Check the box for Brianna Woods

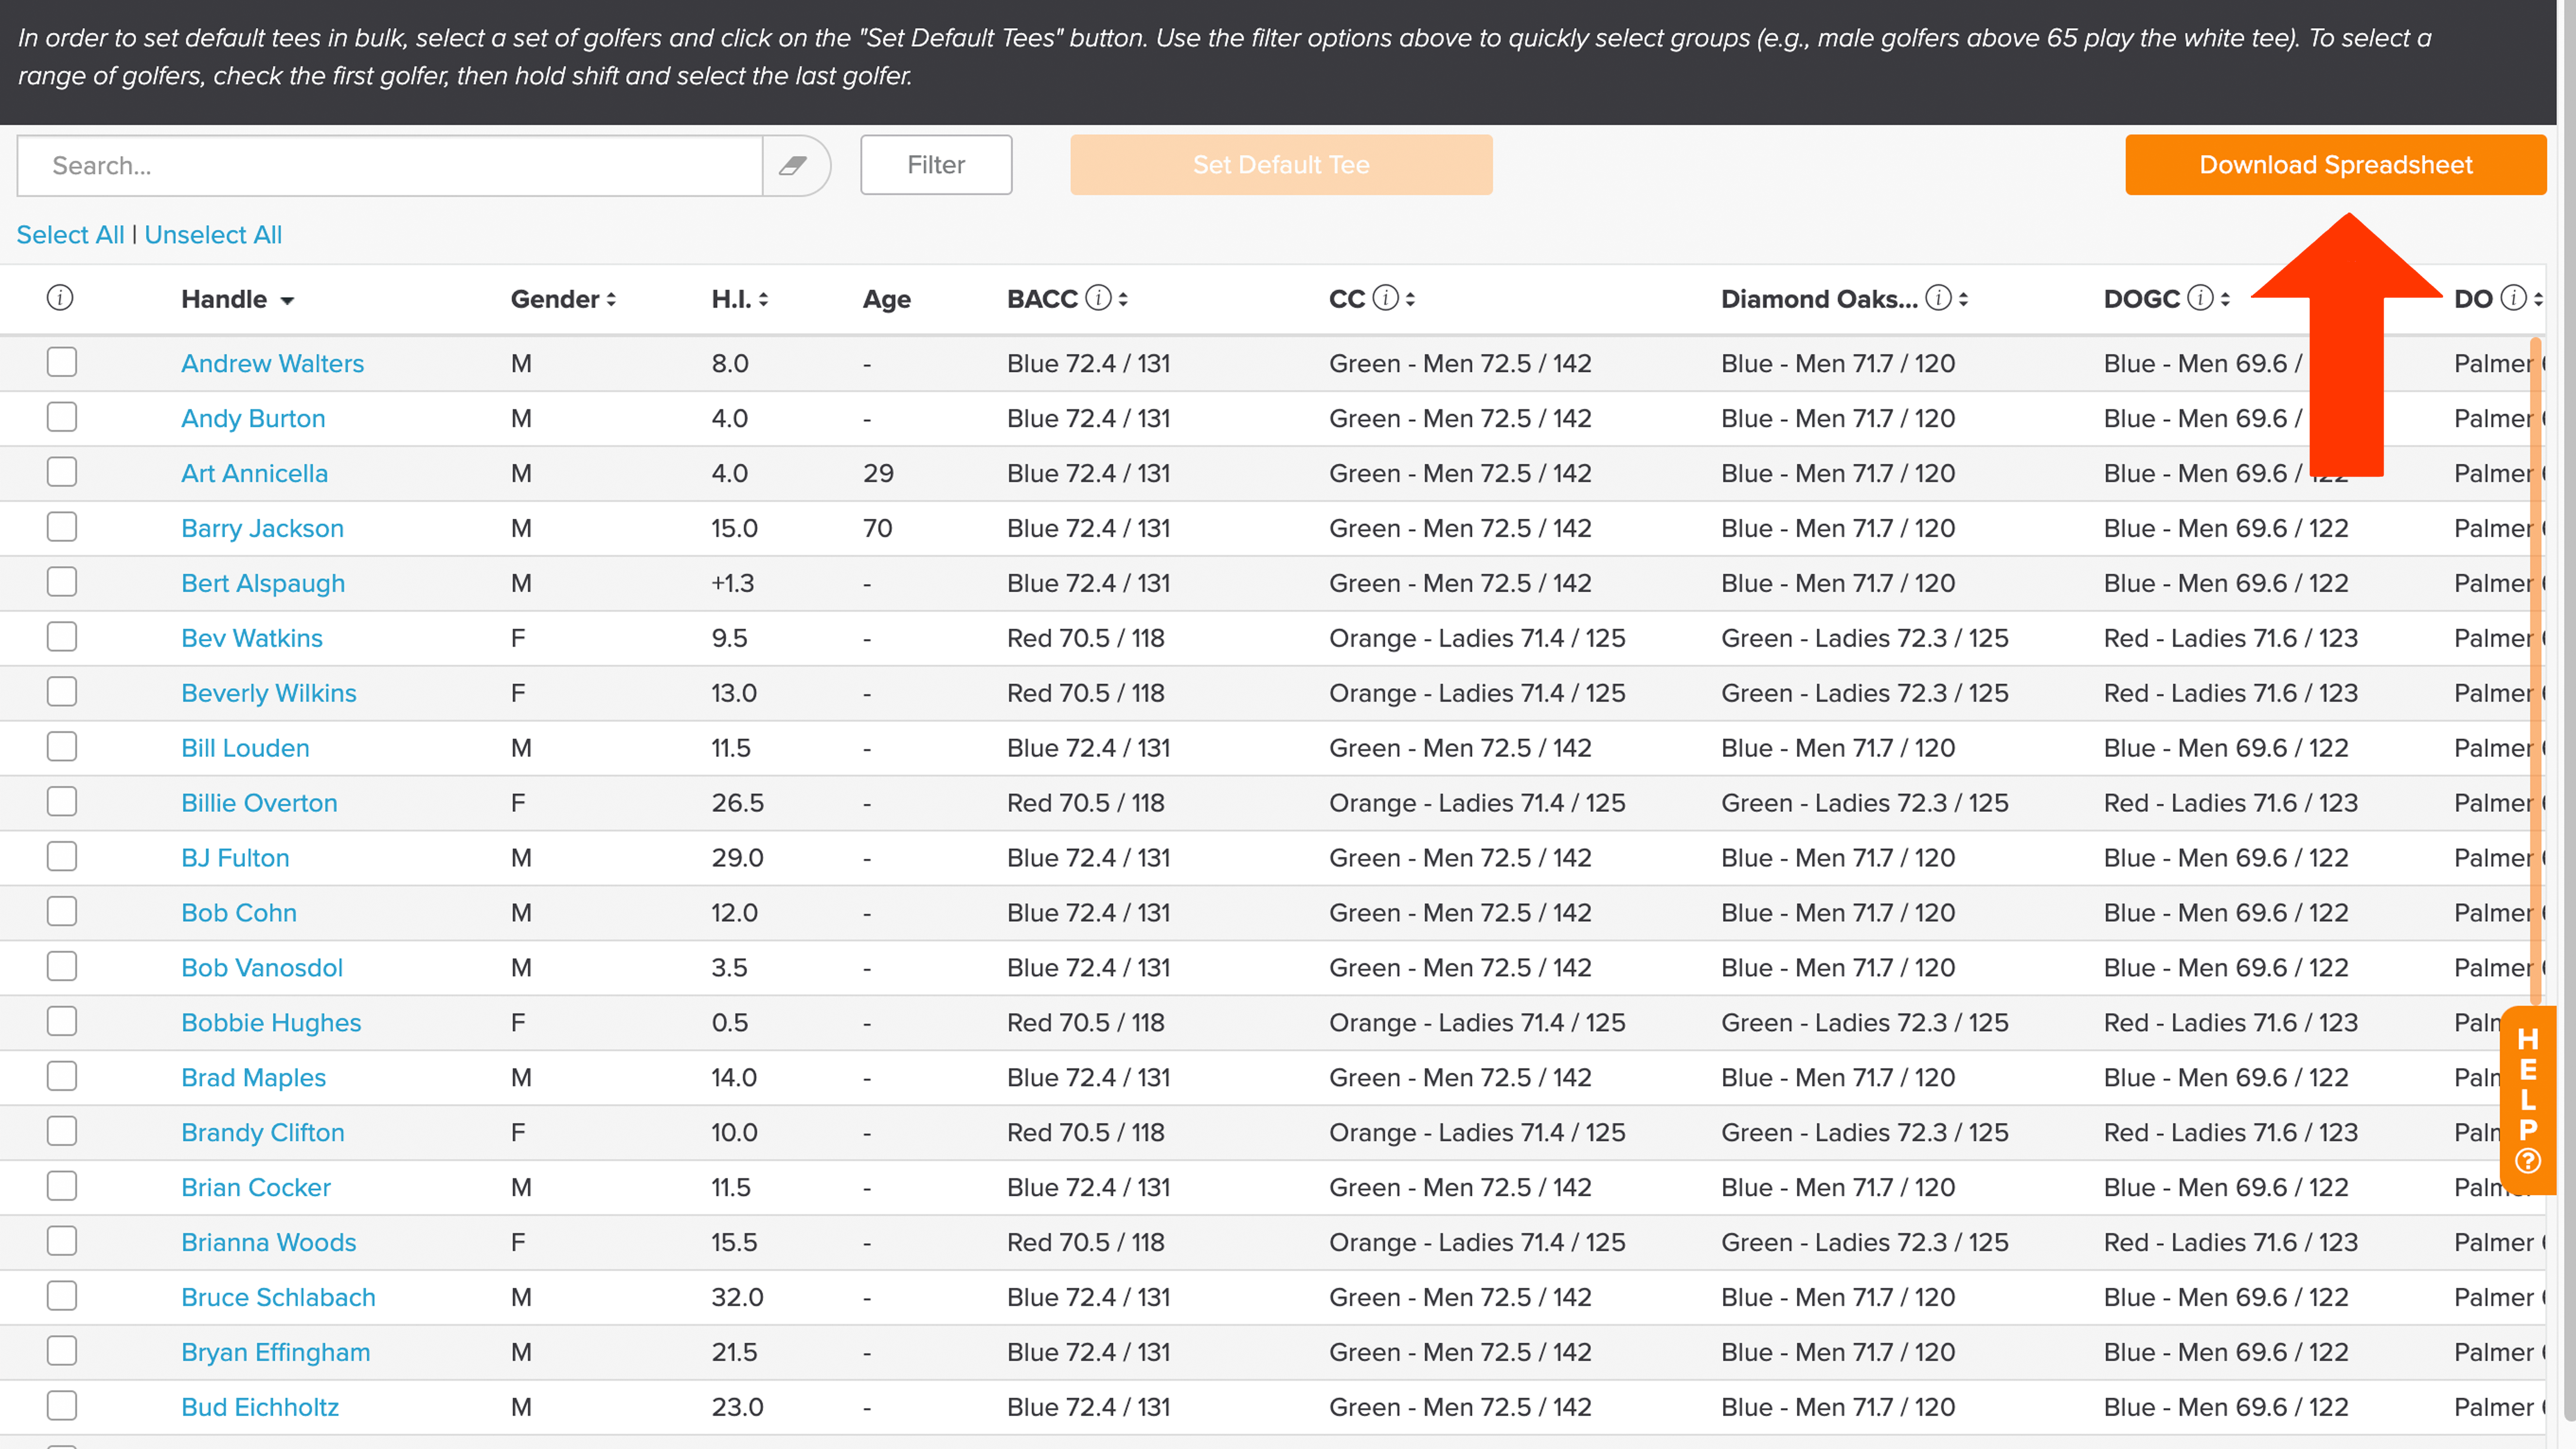point(62,1241)
